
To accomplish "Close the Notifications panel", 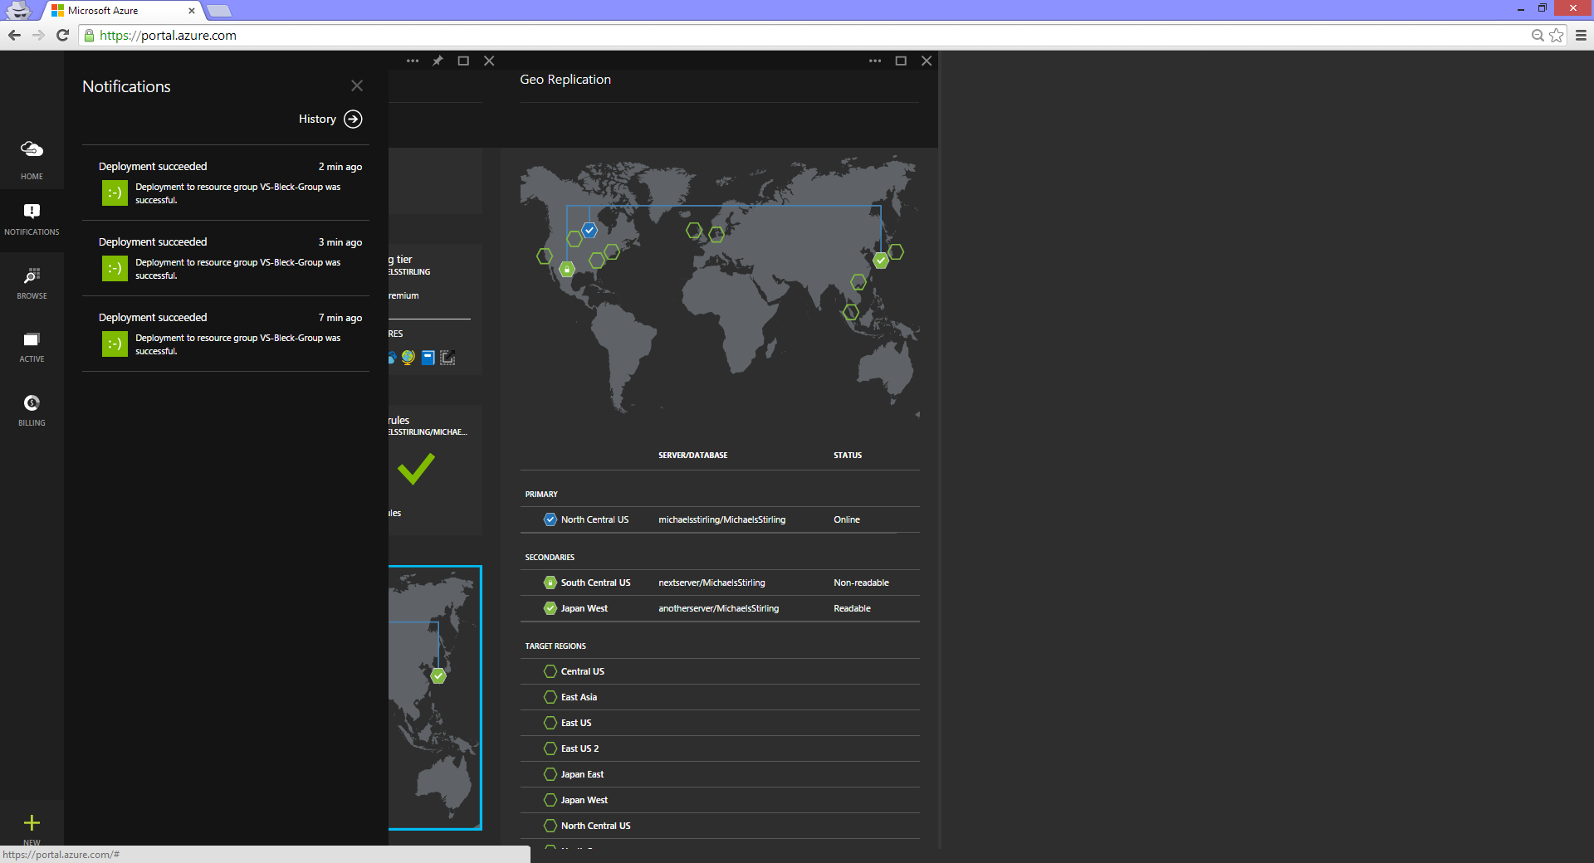I will [x=357, y=85].
